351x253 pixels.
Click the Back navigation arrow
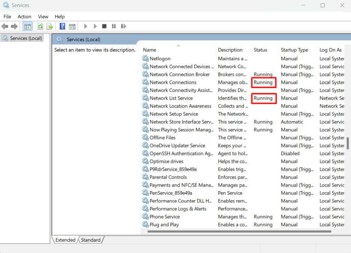pos(5,26)
